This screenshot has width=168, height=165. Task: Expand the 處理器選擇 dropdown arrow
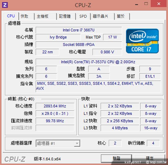(x=77, y=143)
